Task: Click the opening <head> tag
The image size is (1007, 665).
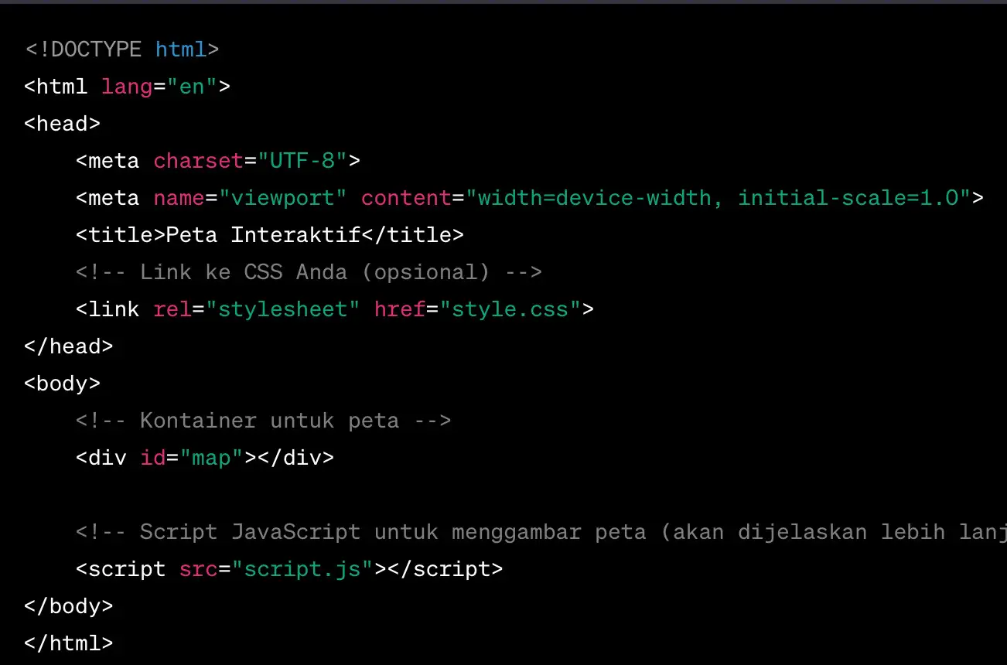Action: coord(63,124)
